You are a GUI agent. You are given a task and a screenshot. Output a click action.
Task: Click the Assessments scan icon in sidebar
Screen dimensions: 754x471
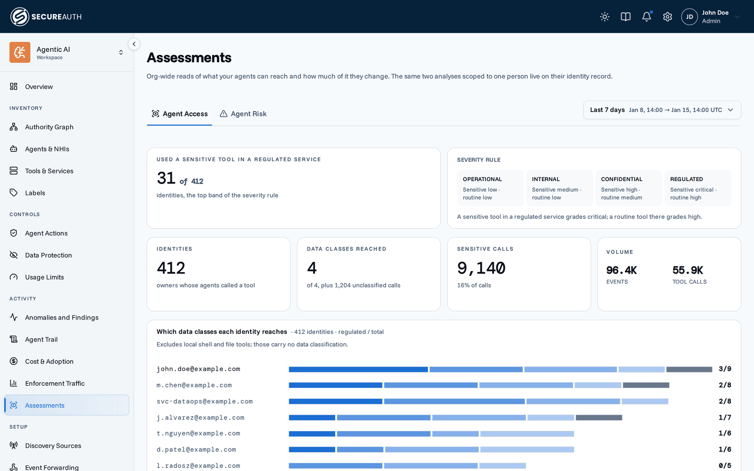14,405
